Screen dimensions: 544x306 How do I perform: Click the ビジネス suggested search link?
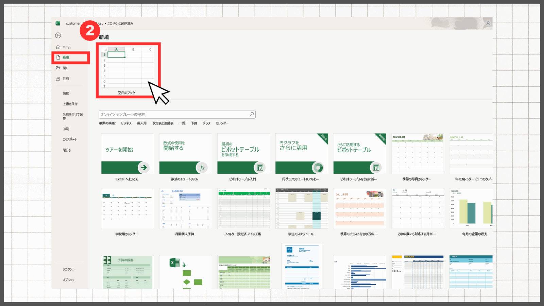126,123
